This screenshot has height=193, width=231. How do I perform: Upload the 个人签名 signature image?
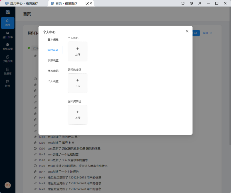point(77,52)
